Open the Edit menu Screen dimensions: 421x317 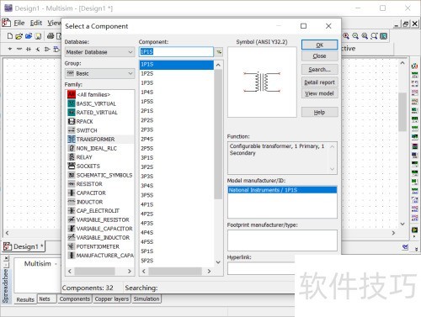[36, 23]
